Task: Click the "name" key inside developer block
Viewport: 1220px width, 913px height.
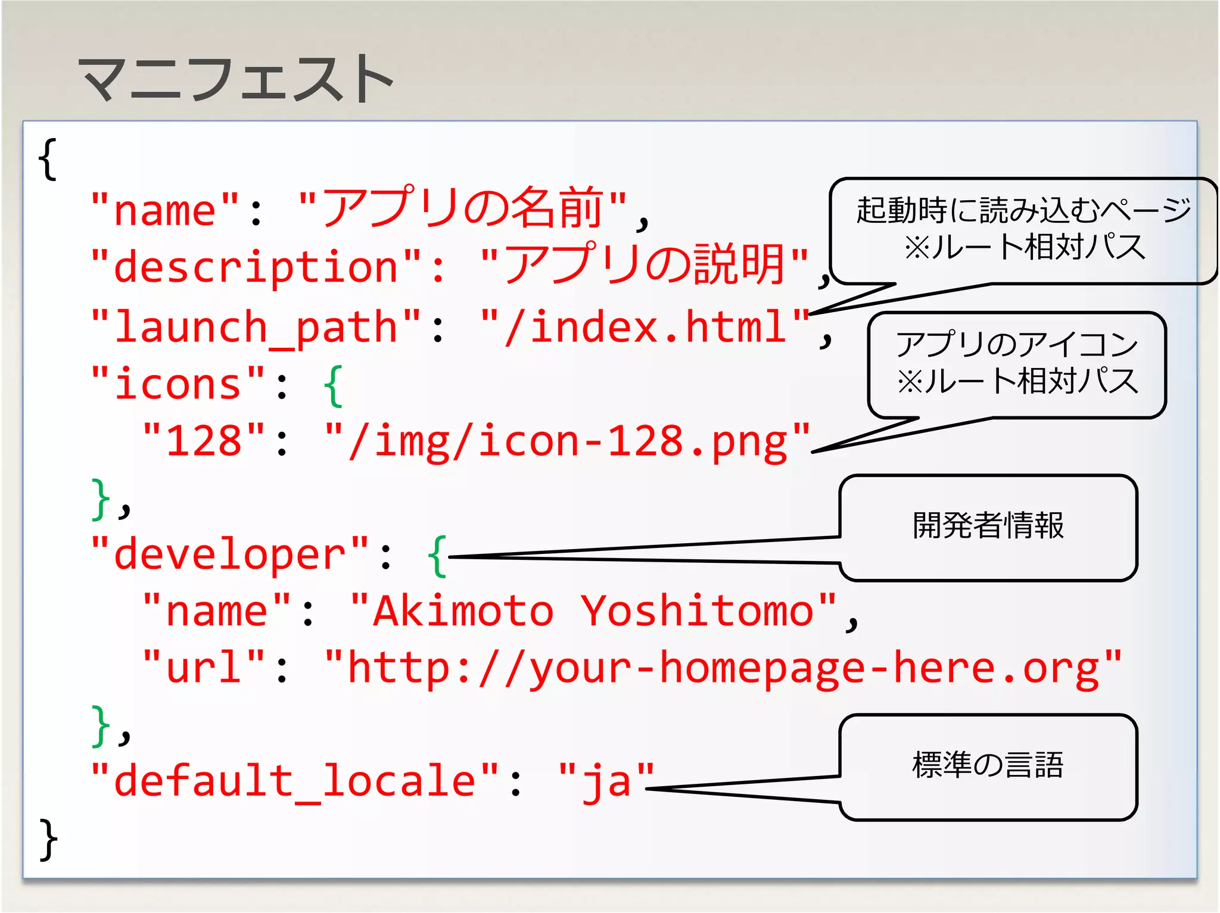Action: coord(217,611)
